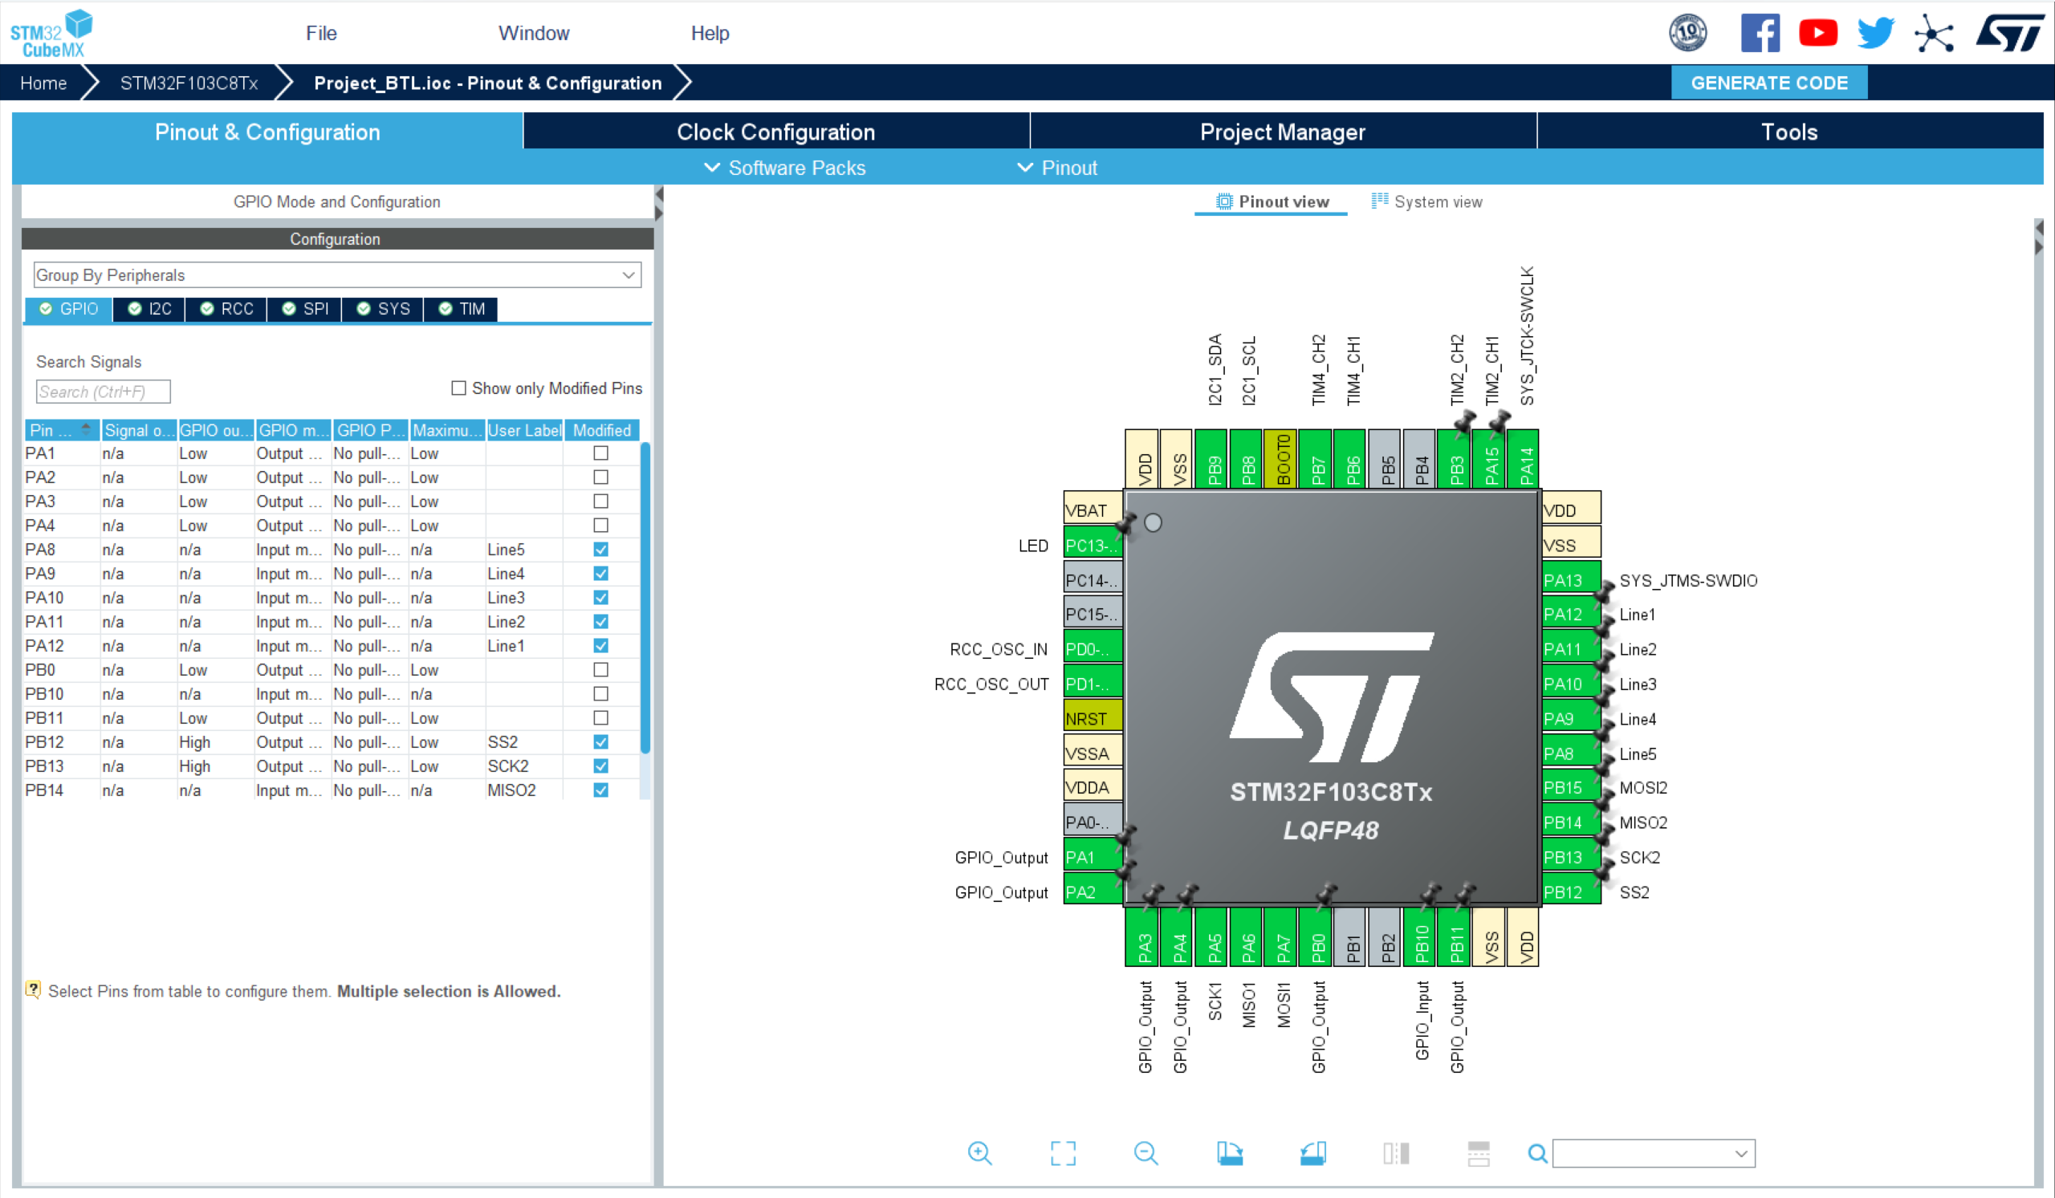Switch to Pinout view
2055x1198 pixels.
coord(1271,201)
